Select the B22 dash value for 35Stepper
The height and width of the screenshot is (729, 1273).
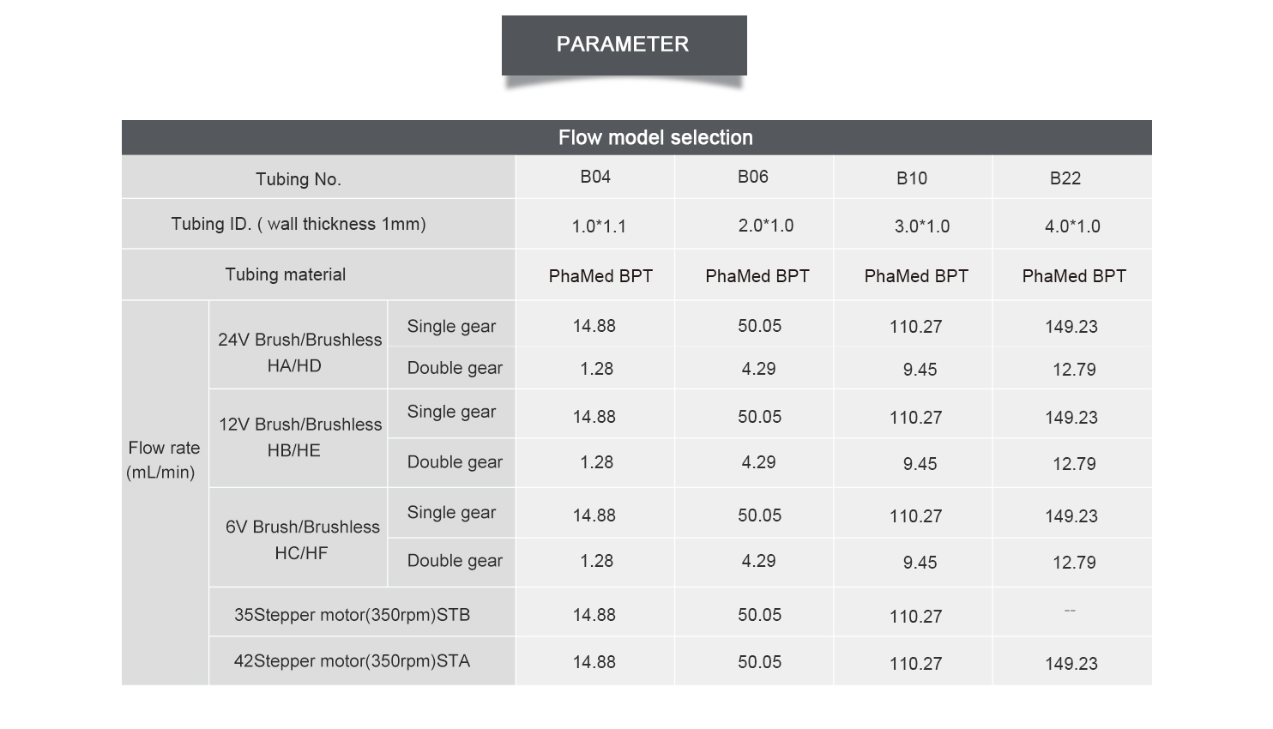[1070, 611]
